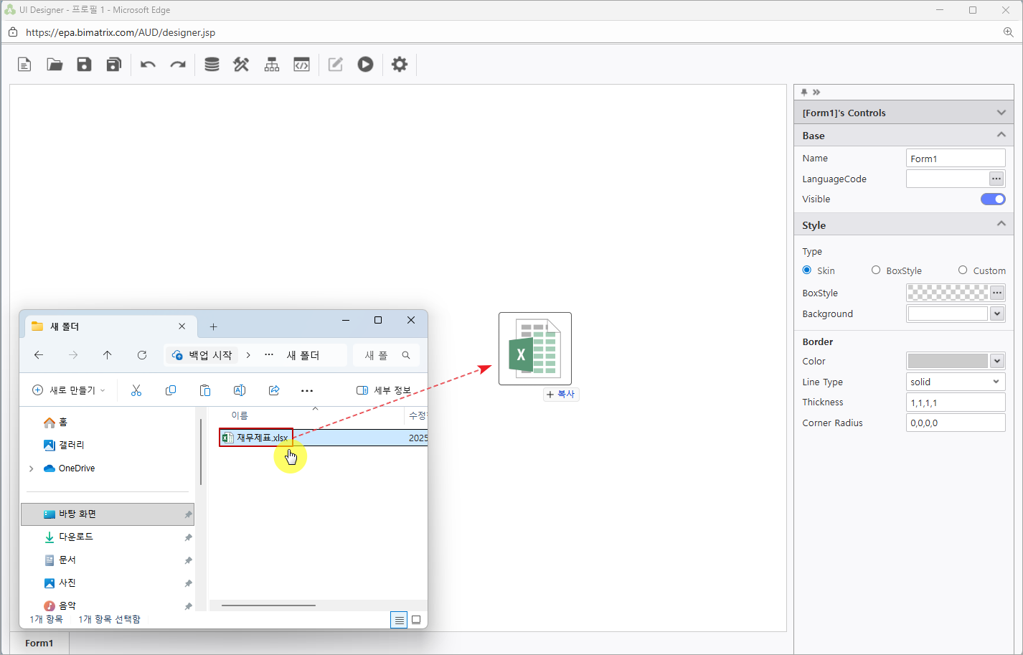The image size is (1023, 655).
Task: Click the Border Color swatch
Action: 948,361
